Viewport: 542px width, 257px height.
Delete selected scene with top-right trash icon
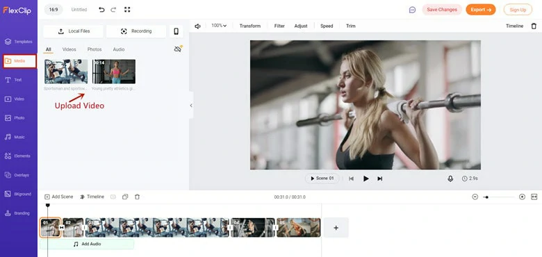point(534,26)
